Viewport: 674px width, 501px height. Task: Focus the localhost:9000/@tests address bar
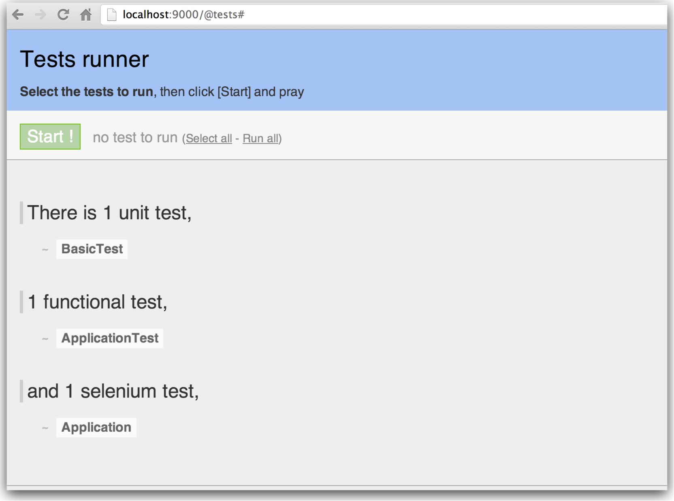(x=365, y=15)
